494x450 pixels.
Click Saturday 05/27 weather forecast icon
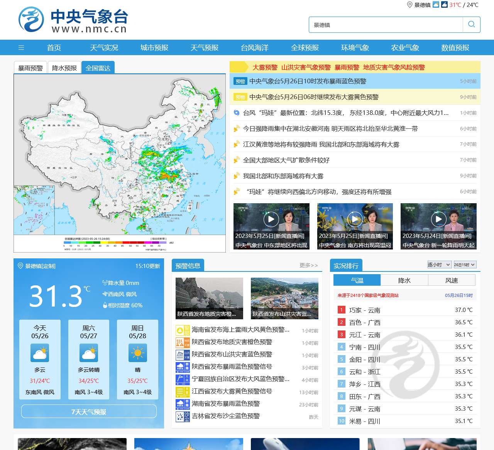[x=89, y=353]
